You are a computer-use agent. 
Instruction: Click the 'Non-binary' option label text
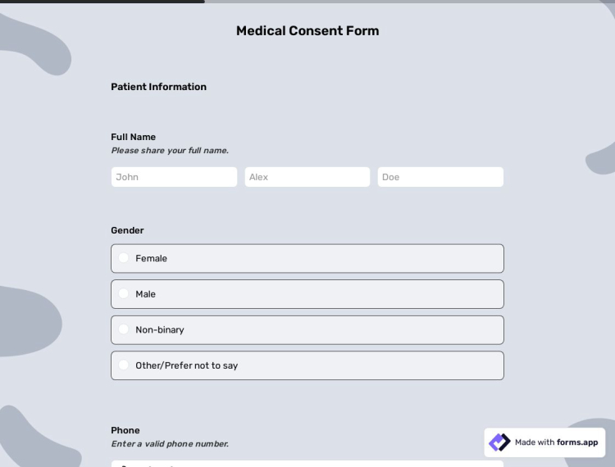[x=160, y=329]
